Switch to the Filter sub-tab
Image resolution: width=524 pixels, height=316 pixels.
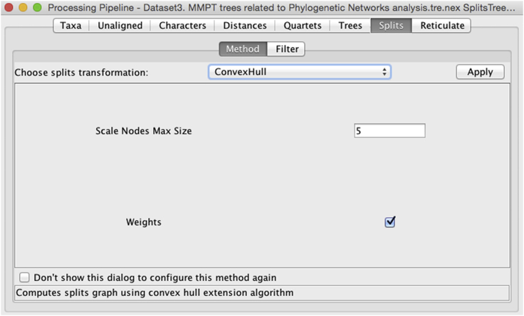(287, 49)
